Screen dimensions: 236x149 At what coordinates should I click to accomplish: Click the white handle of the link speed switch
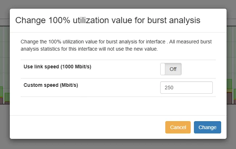click(163, 69)
